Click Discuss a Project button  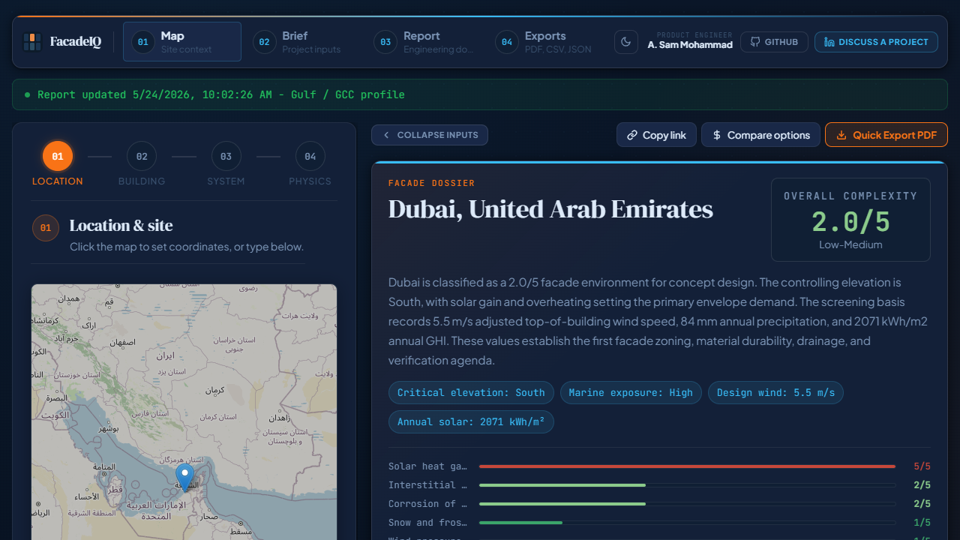pyautogui.click(x=876, y=42)
